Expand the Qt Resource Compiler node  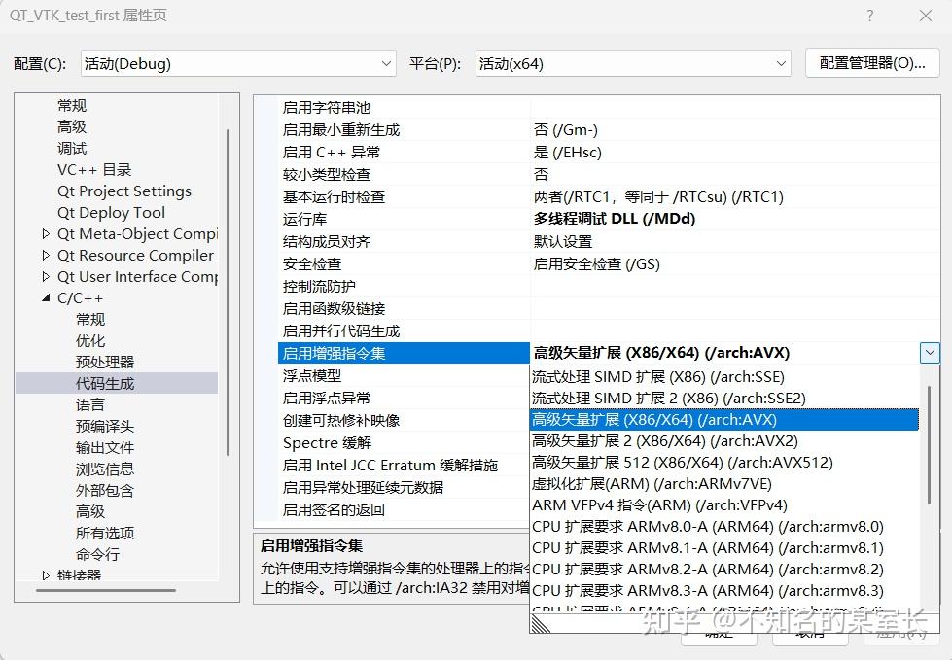tap(46, 256)
